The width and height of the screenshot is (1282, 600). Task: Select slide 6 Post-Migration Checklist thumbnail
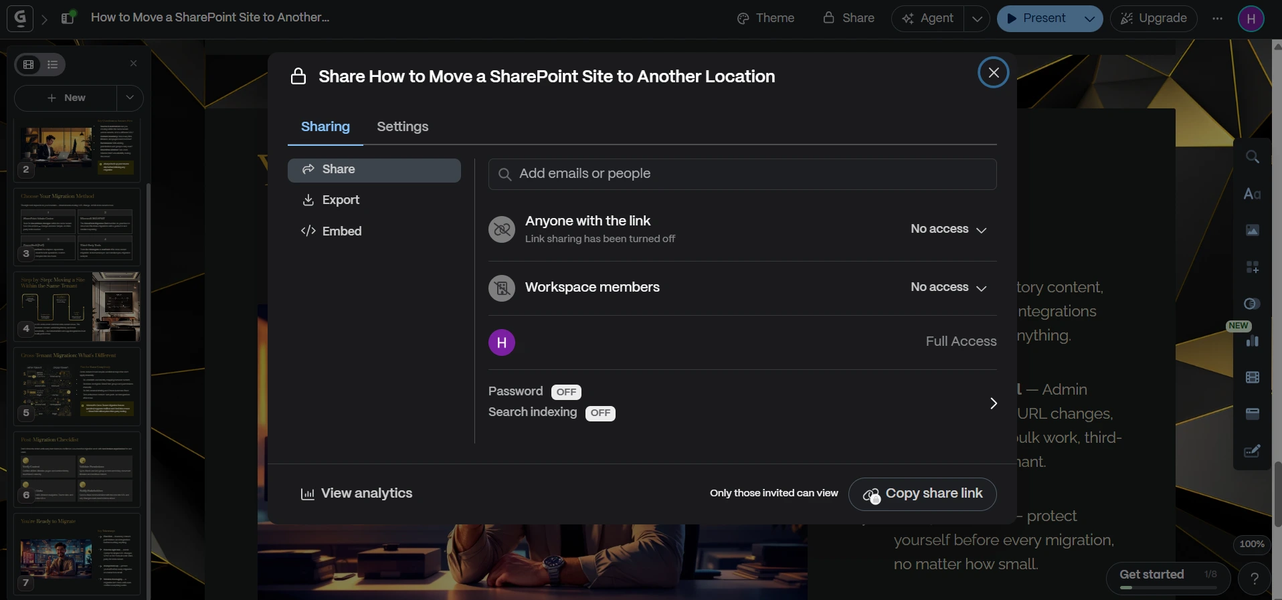point(77,469)
